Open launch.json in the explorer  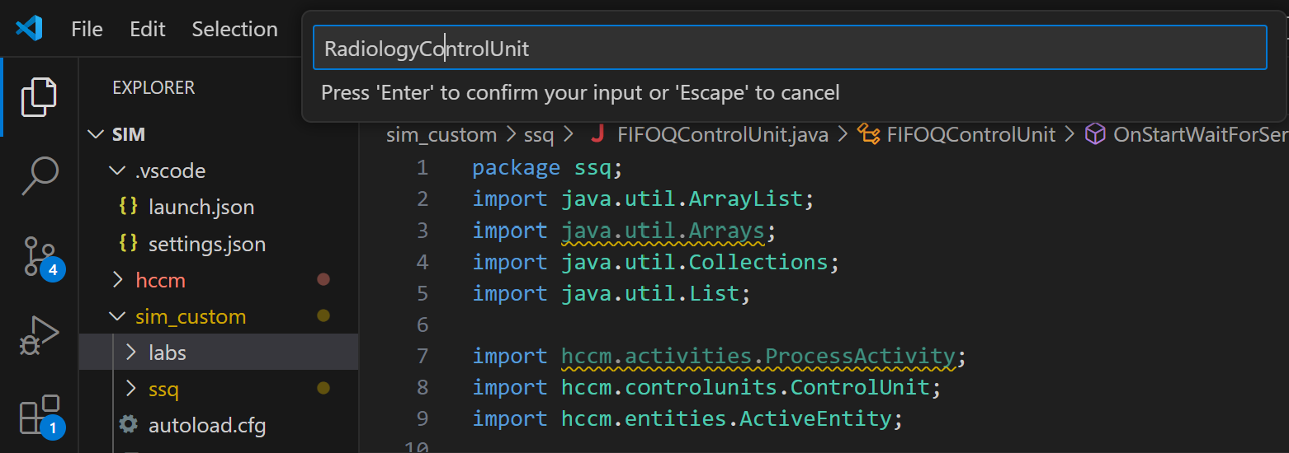201,208
